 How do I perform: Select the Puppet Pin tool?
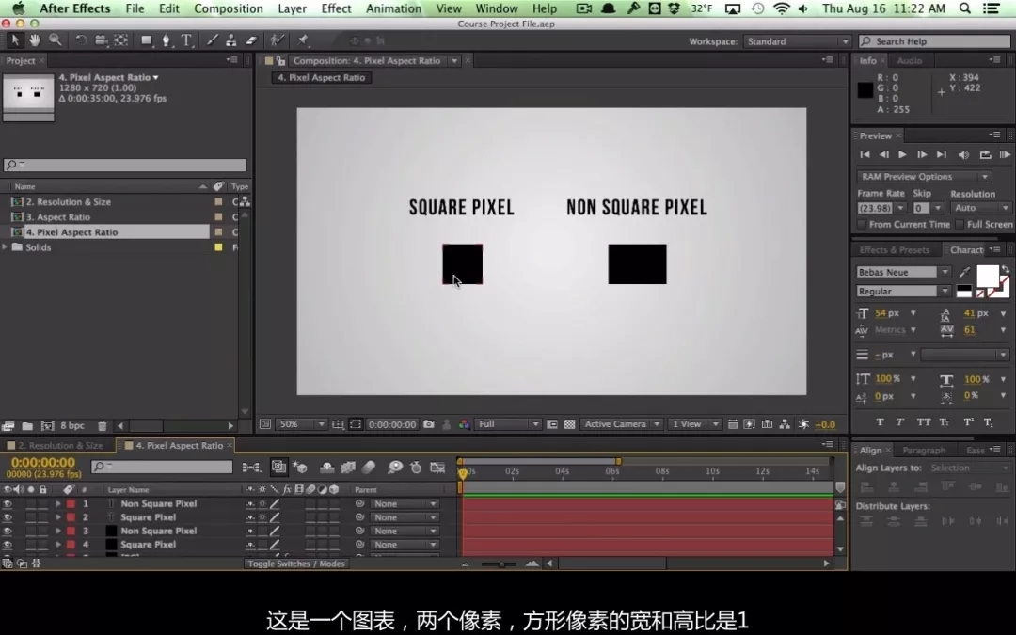303,40
